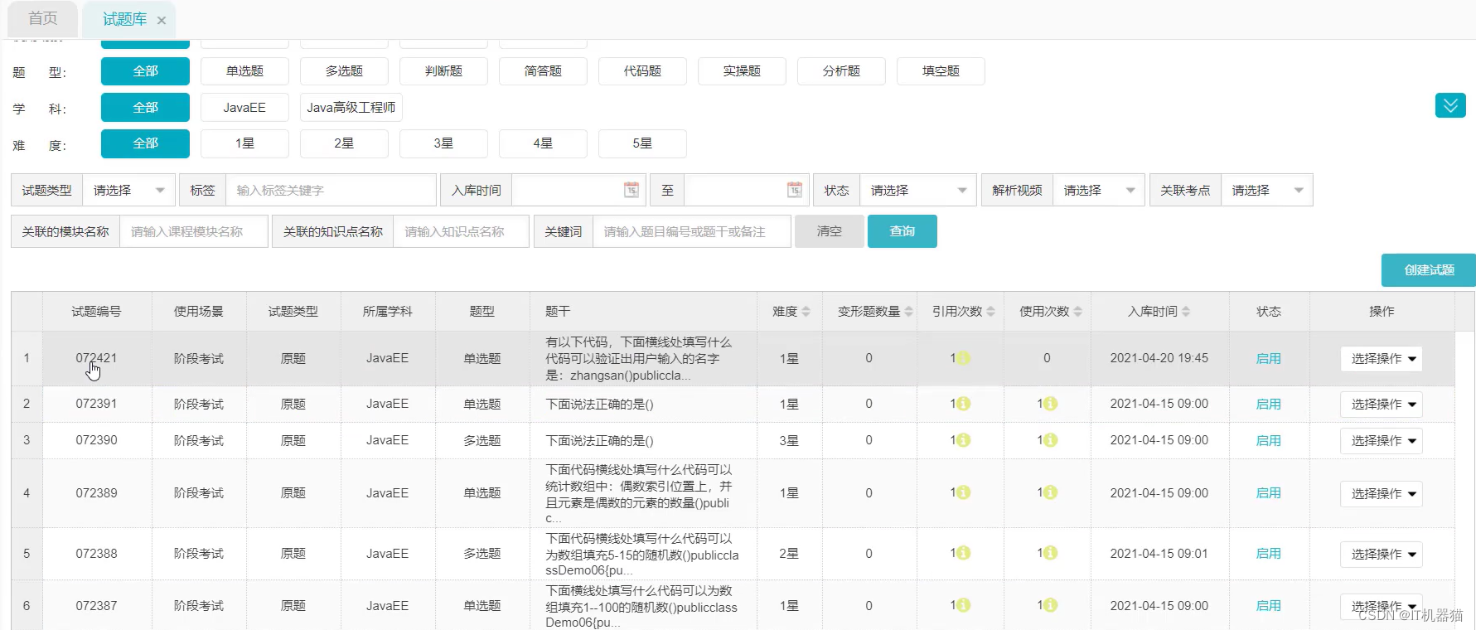
Task: Focus the 关联的知识点名称 input field
Action: (461, 231)
